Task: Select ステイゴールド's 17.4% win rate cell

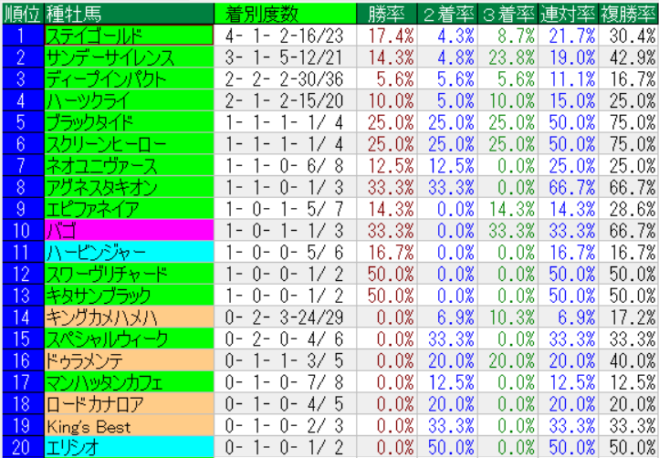Action: 387,36
